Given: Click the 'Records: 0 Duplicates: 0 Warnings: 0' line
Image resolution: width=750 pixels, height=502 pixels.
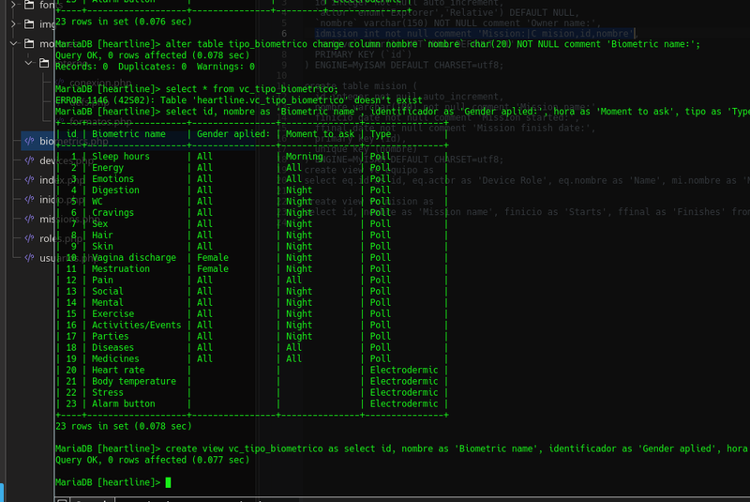Looking at the screenshot, I should pos(155,67).
